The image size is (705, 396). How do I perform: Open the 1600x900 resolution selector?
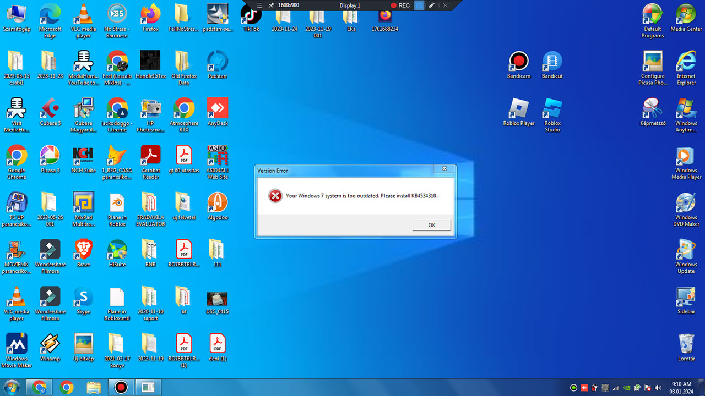click(289, 5)
